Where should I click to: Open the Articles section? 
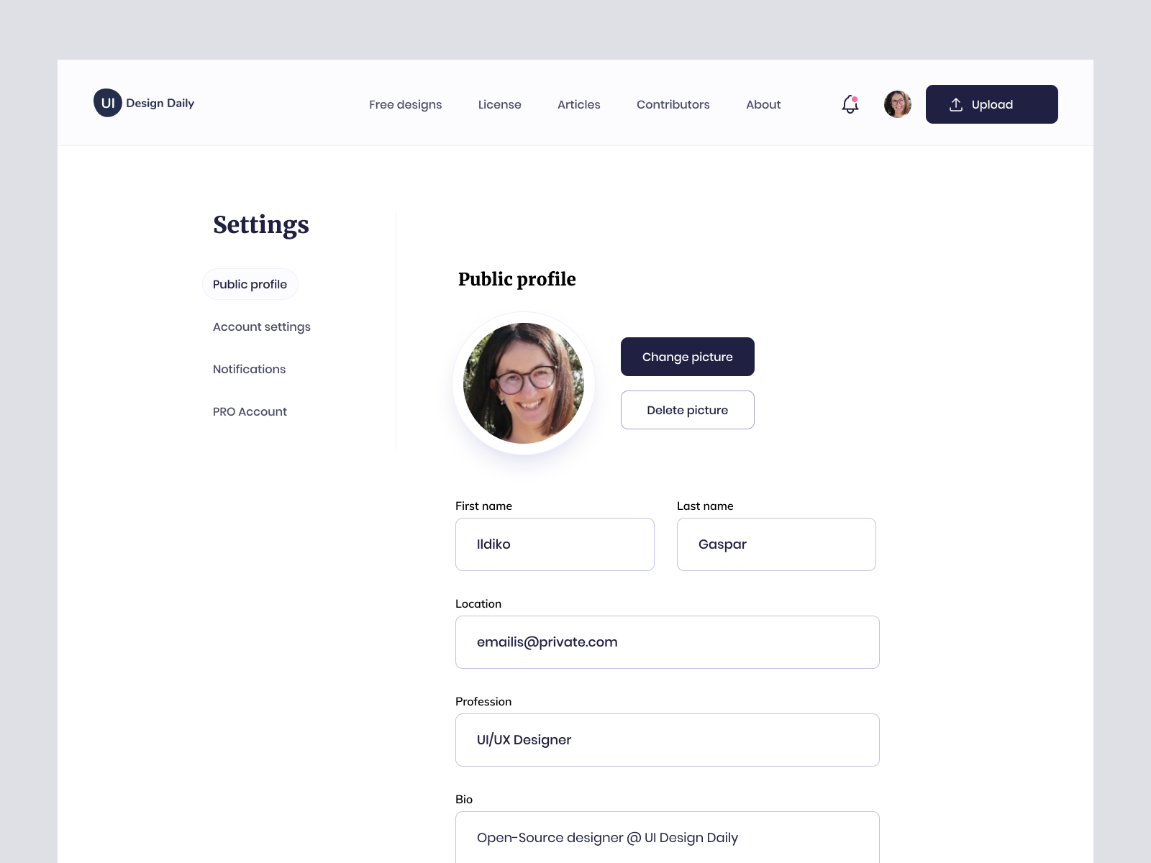[578, 104]
